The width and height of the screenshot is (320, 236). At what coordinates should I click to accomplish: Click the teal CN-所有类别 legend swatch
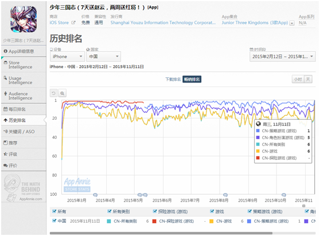[109, 221]
